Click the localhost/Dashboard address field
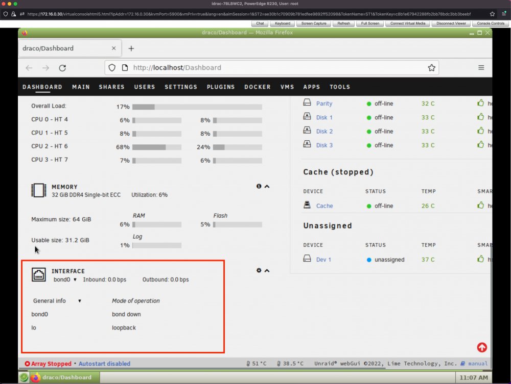This screenshot has height=384, width=511. [x=272, y=68]
